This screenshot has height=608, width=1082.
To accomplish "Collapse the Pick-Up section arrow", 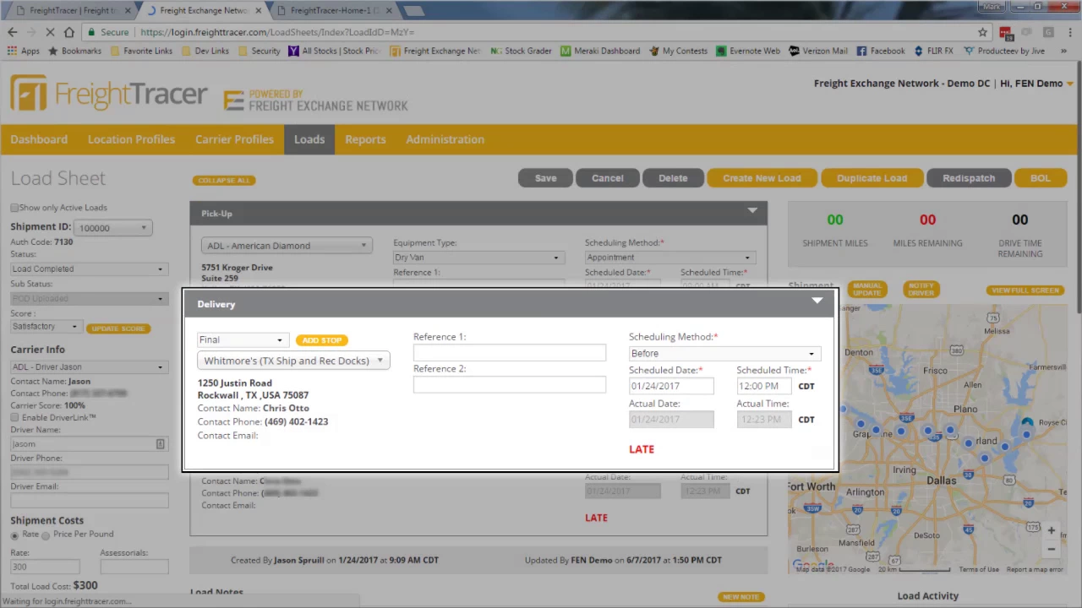I will click(752, 210).
